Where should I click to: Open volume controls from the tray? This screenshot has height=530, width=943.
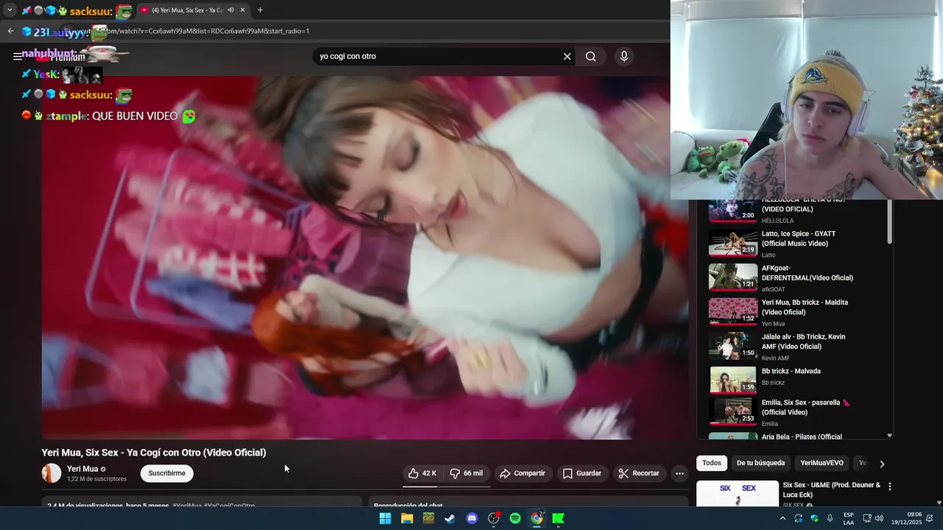point(879,518)
